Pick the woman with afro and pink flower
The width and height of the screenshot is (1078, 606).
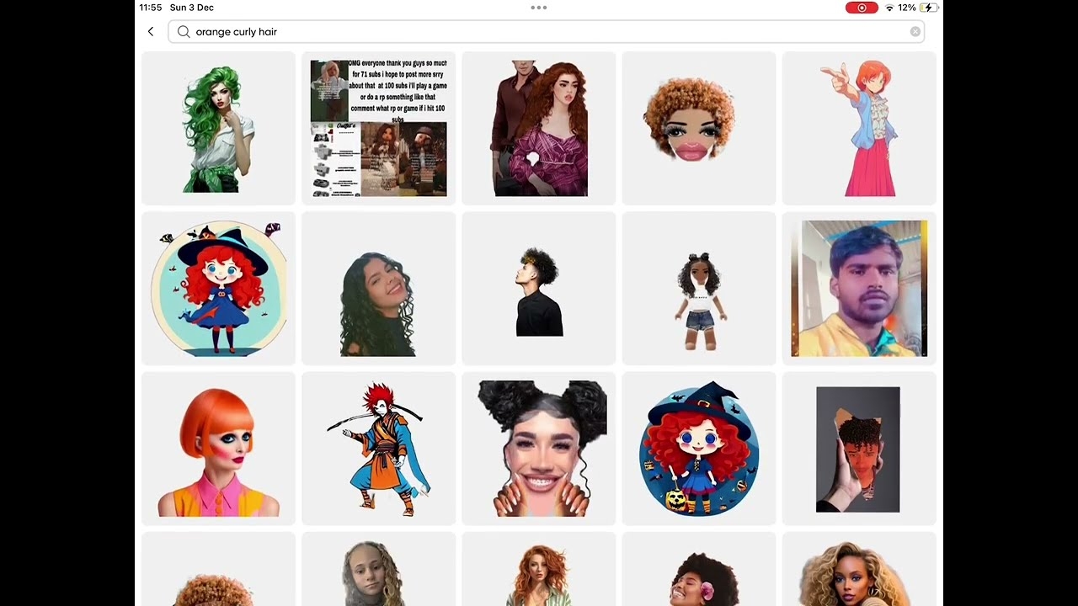699,569
